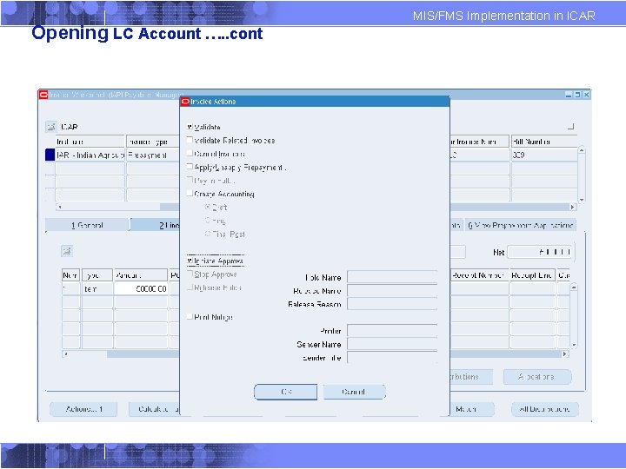Screen dimensions: 626x469
Task: Check the Cancel Invoices option
Action: pyautogui.click(x=190, y=153)
